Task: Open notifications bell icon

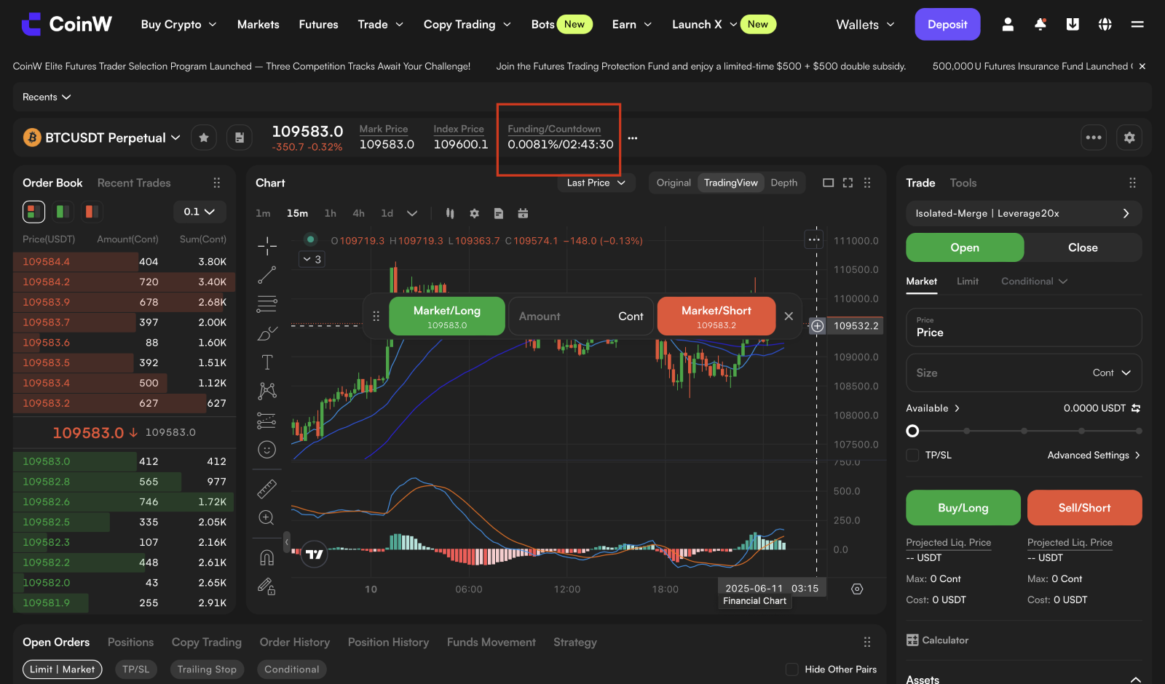Action: tap(1040, 25)
